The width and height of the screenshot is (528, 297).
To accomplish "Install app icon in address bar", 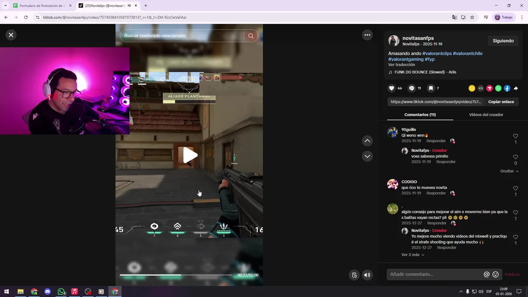I will (463, 17).
